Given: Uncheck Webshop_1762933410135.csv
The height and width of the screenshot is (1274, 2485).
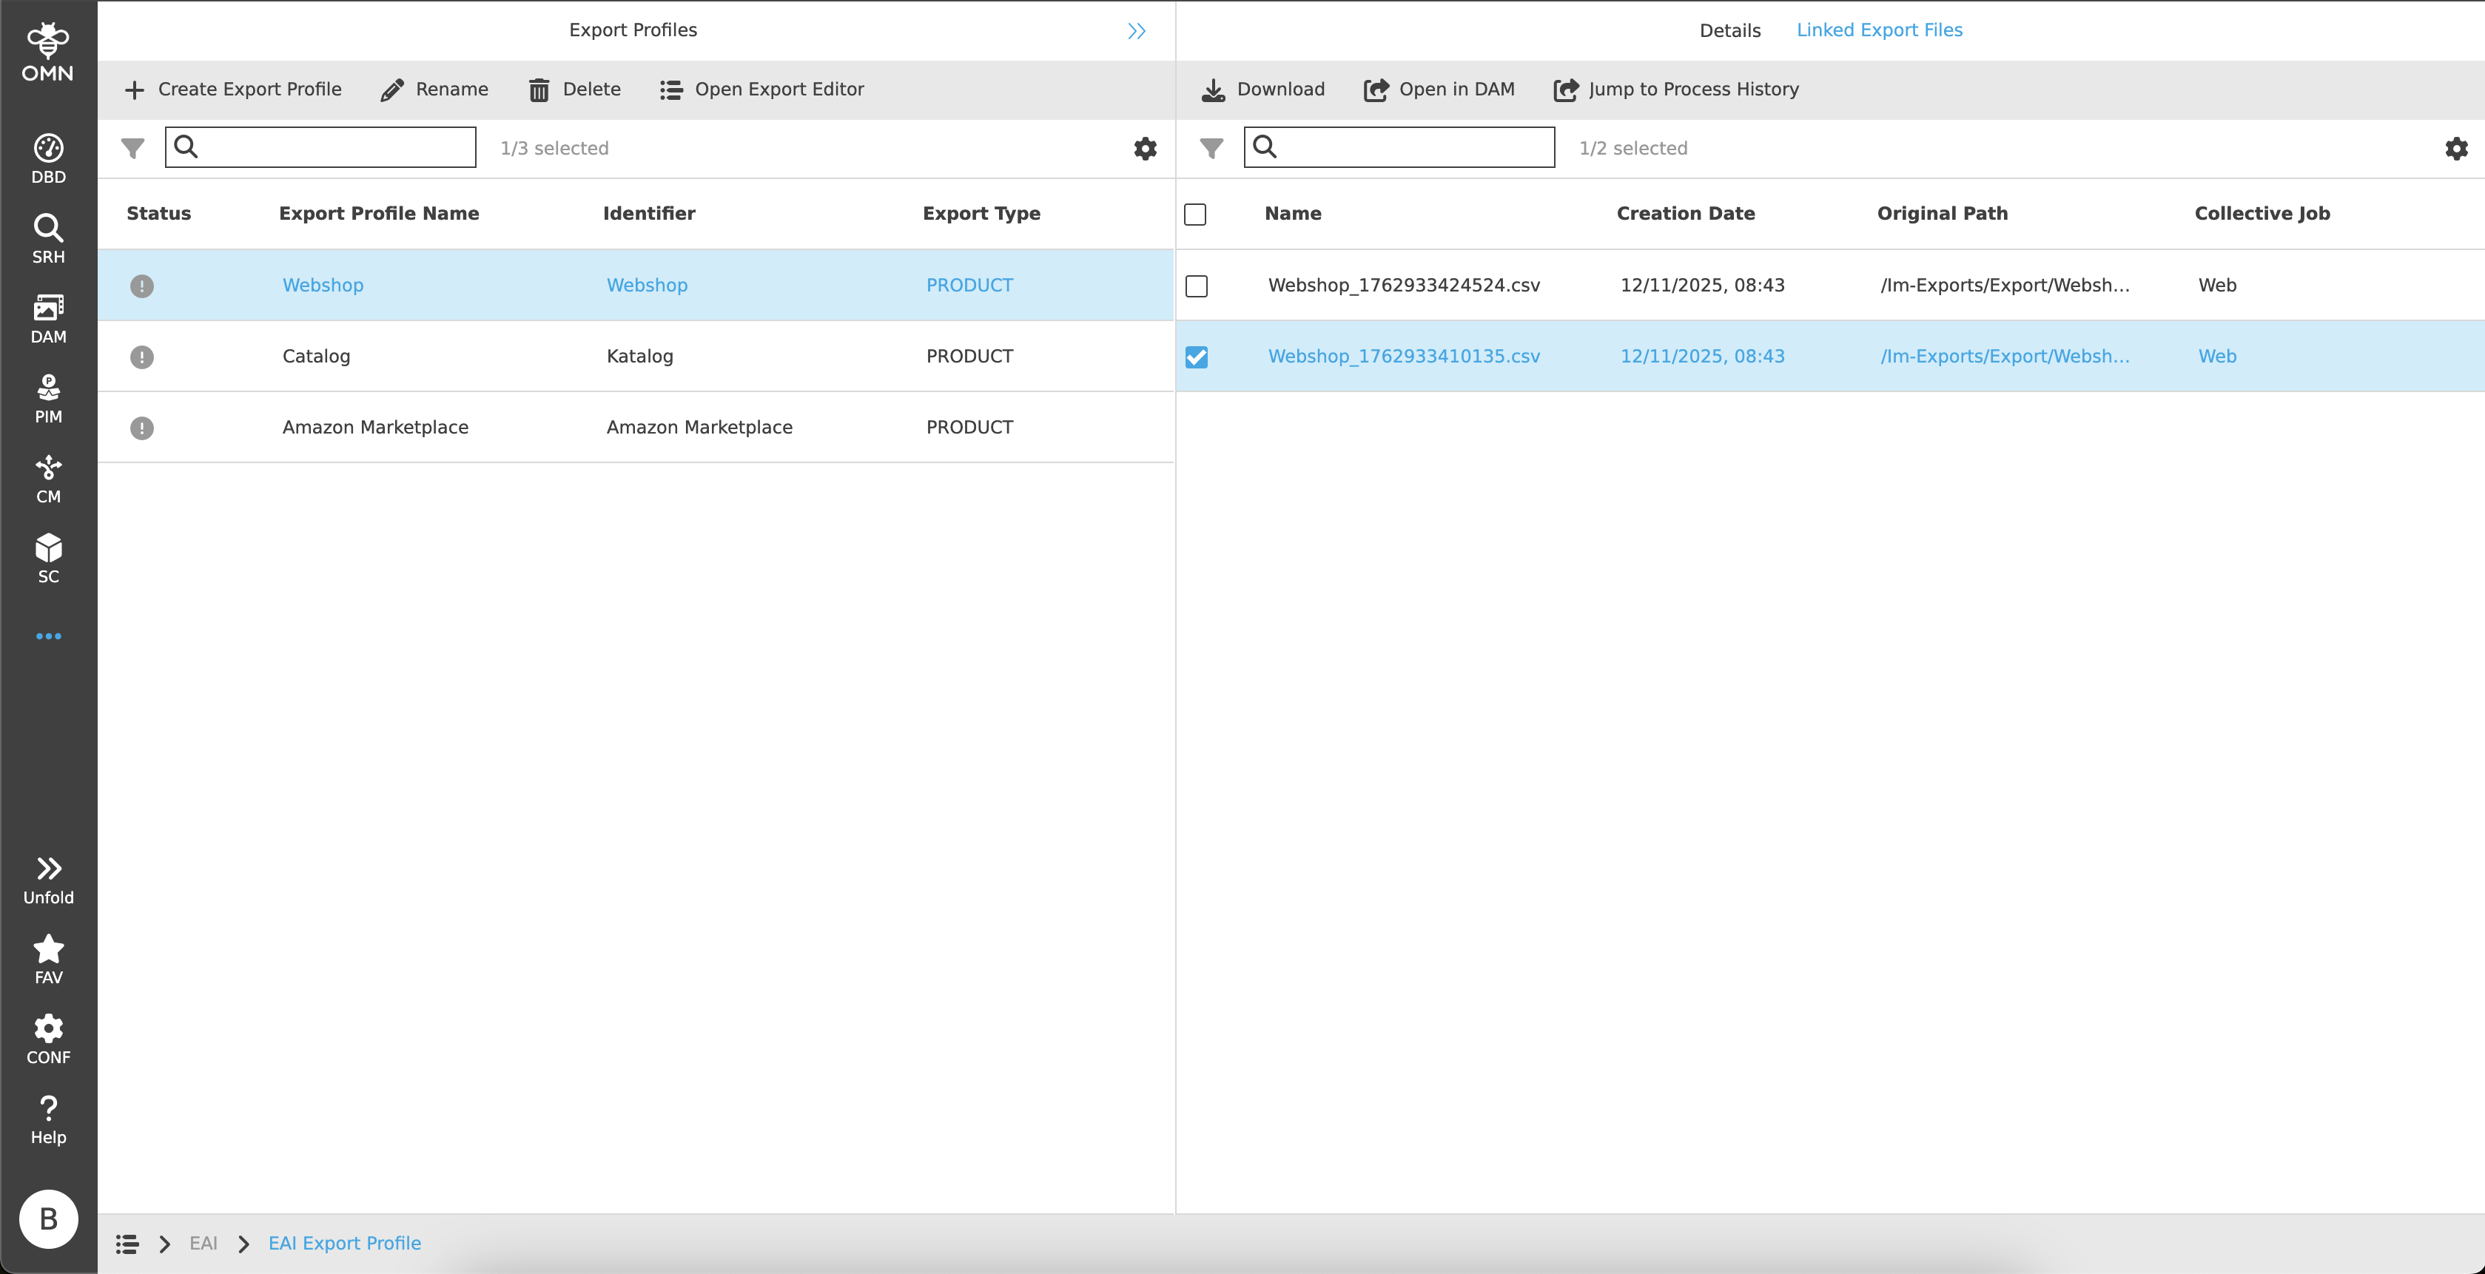Looking at the screenshot, I should coord(1196,356).
